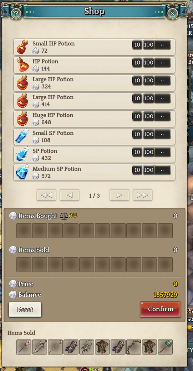Click the weight scale icon beside 0%
The height and width of the screenshot is (371, 193).
(64, 216)
